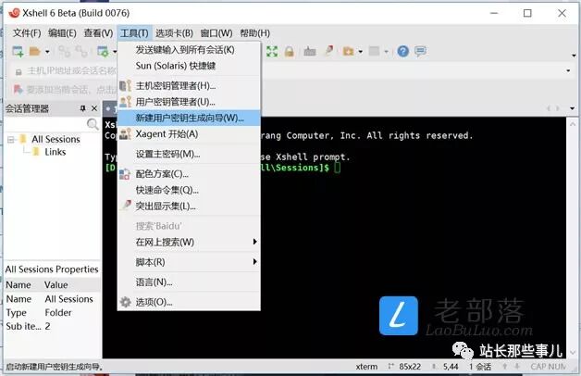Click the Xagent menu icon
Image resolution: width=581 pixels, height=376 pixels.
click(125, 134)
